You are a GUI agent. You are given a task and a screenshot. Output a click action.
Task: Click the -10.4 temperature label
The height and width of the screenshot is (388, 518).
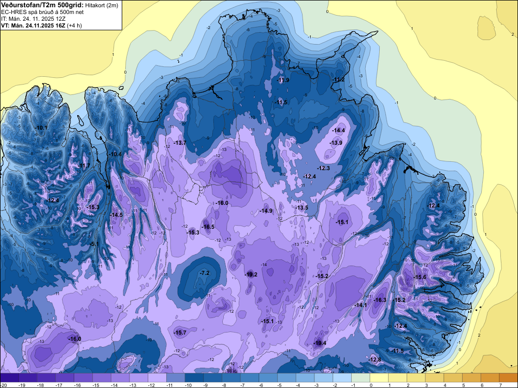[x=116, y=154]
